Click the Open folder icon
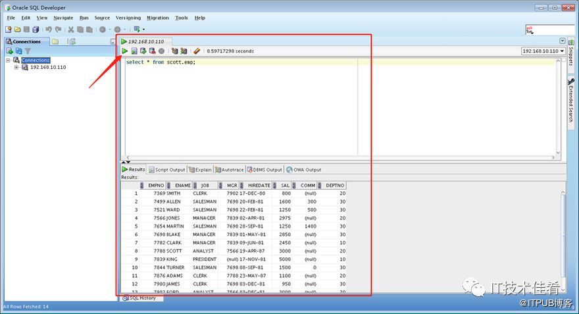 tap(17, 29)
